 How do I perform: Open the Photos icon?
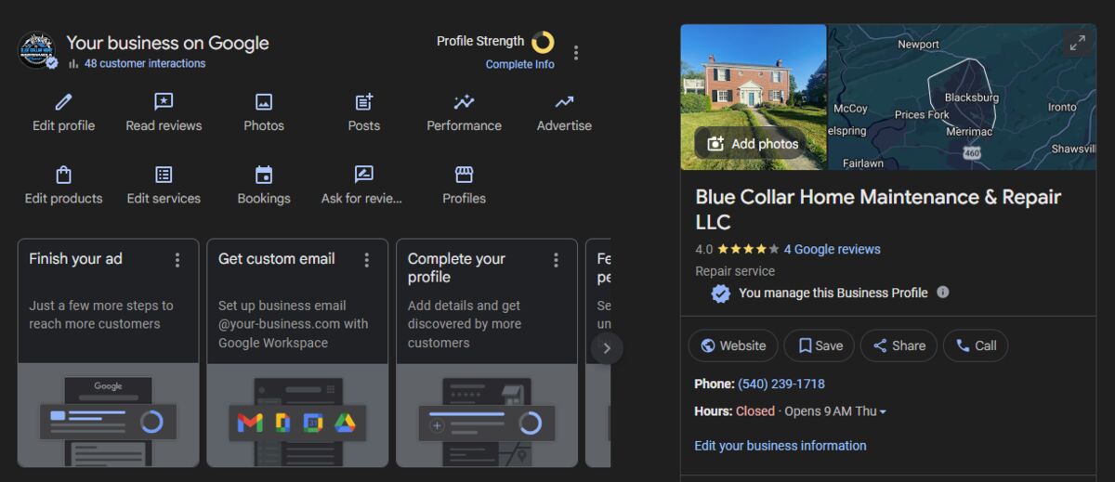264,102
